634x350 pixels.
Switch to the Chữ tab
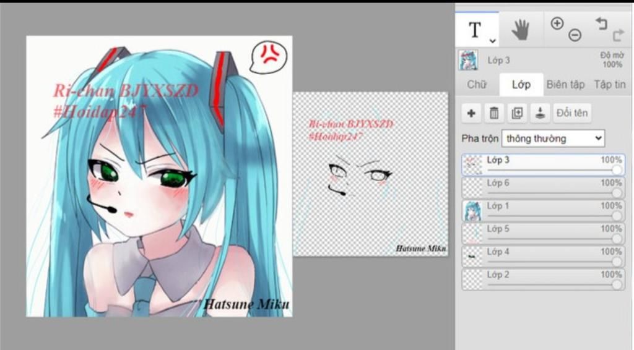click(477, 84)
